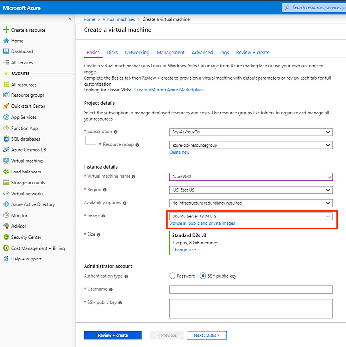346x347 pixels.
Task: Click Create new resource group link
Action: click(x=179, y=152)
